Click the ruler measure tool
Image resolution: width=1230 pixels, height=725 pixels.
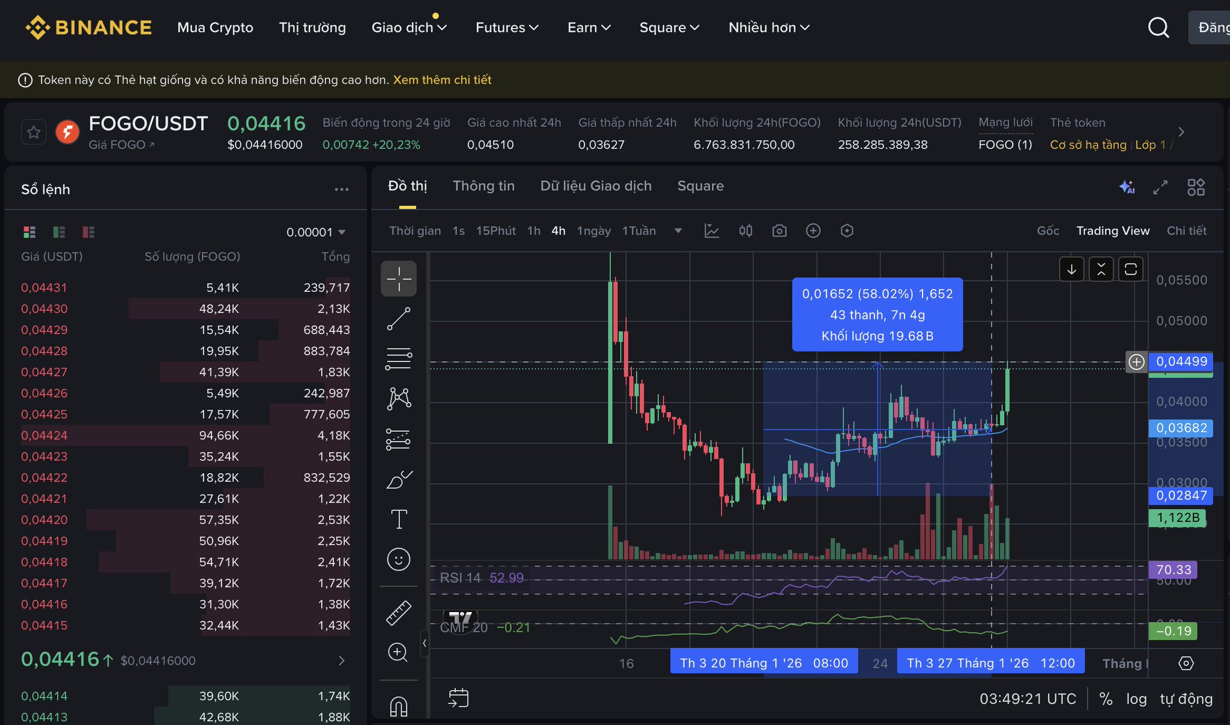(398, 613)
